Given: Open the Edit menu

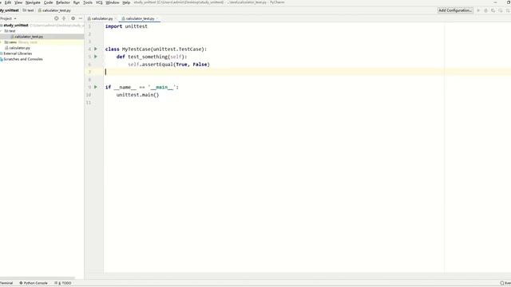Looking at the screenshot, I should pyautogui.click(x=8, y=2).
